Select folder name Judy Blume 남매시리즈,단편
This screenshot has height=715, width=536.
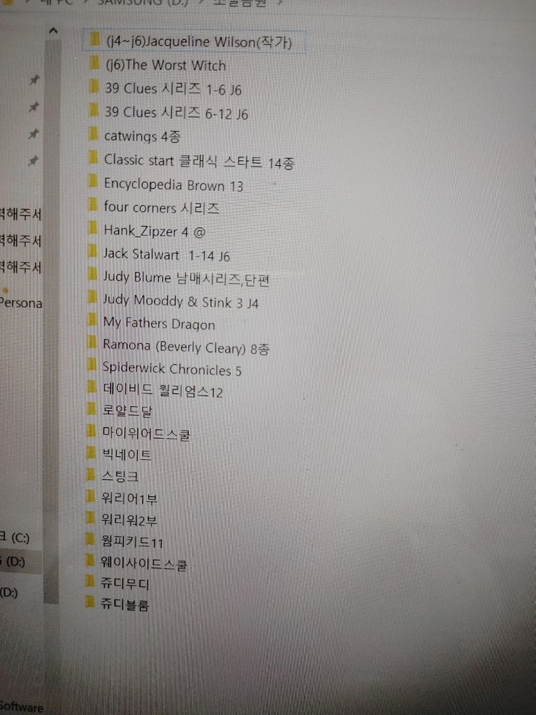click(x=186, y=278)
